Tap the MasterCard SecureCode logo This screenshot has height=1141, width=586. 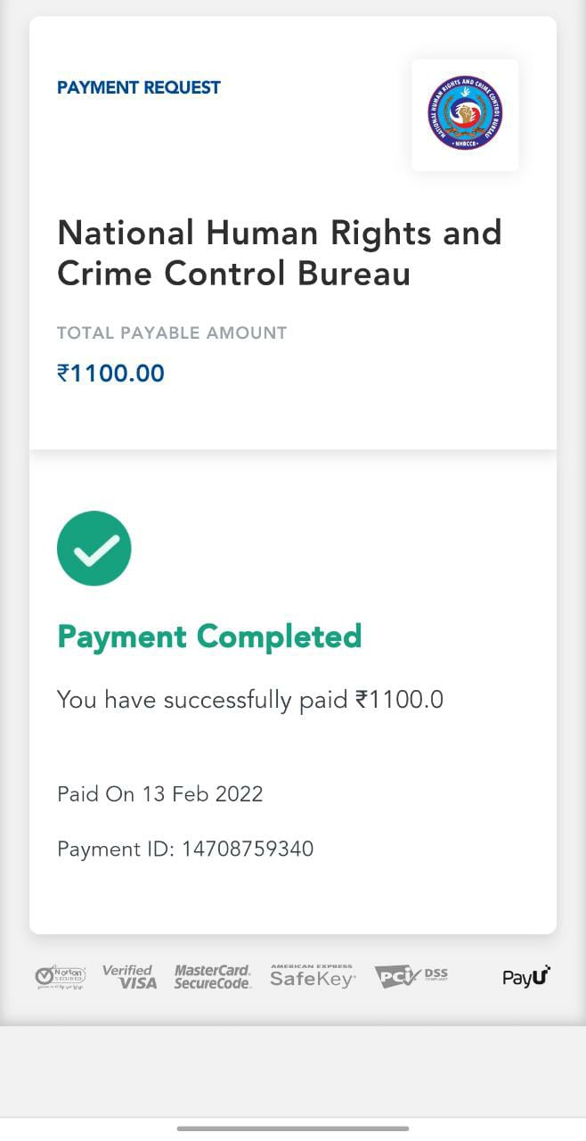pos(213,977)
